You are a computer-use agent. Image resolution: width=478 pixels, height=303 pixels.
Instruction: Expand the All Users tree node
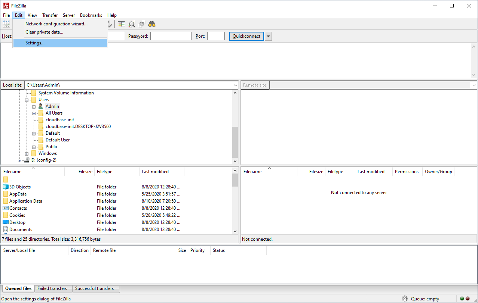pos(34,113)
